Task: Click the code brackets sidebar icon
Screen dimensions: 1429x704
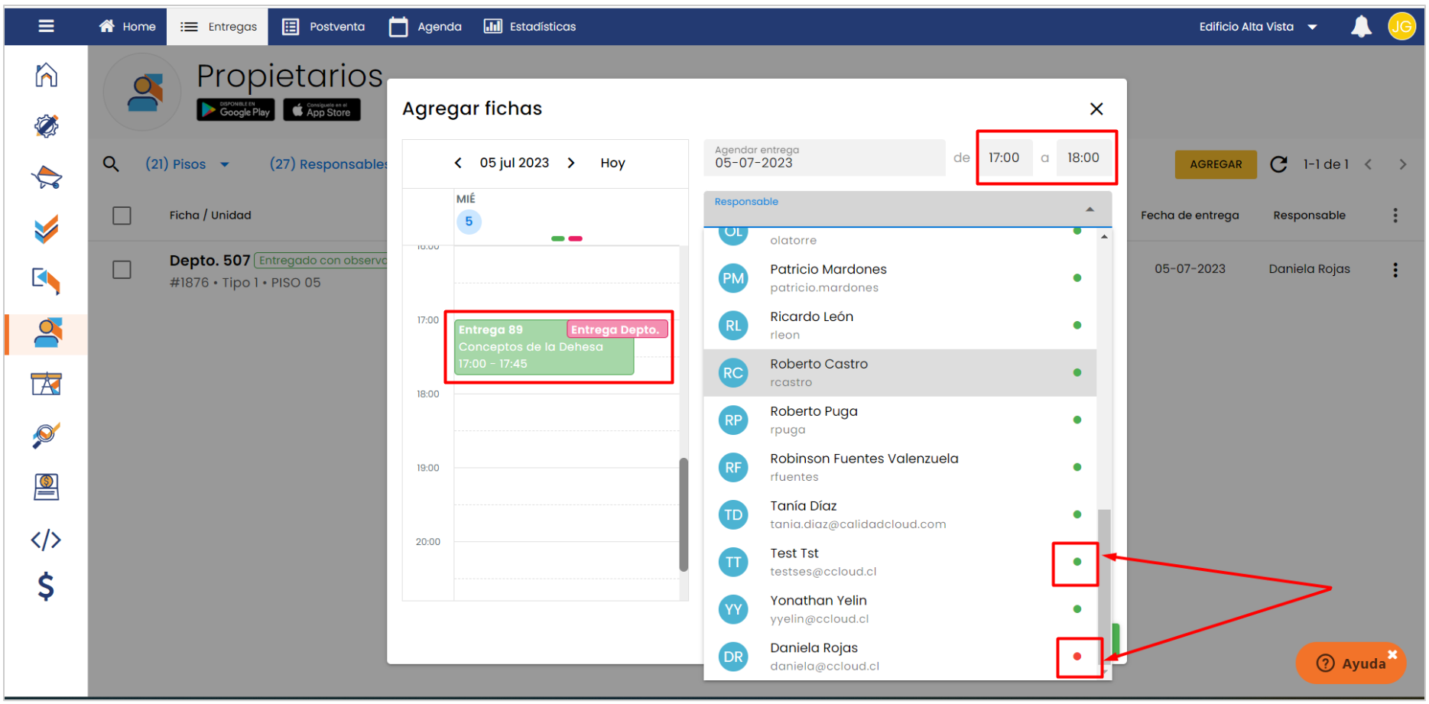Action: (46, 540)
